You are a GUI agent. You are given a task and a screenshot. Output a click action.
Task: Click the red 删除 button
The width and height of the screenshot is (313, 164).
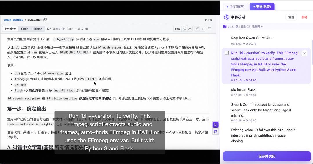pos(304,17)
